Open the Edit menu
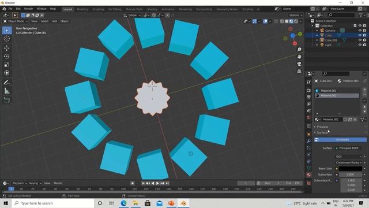This screenshot has height=208, width=369. pyautogui.click(x=18, y=9)
